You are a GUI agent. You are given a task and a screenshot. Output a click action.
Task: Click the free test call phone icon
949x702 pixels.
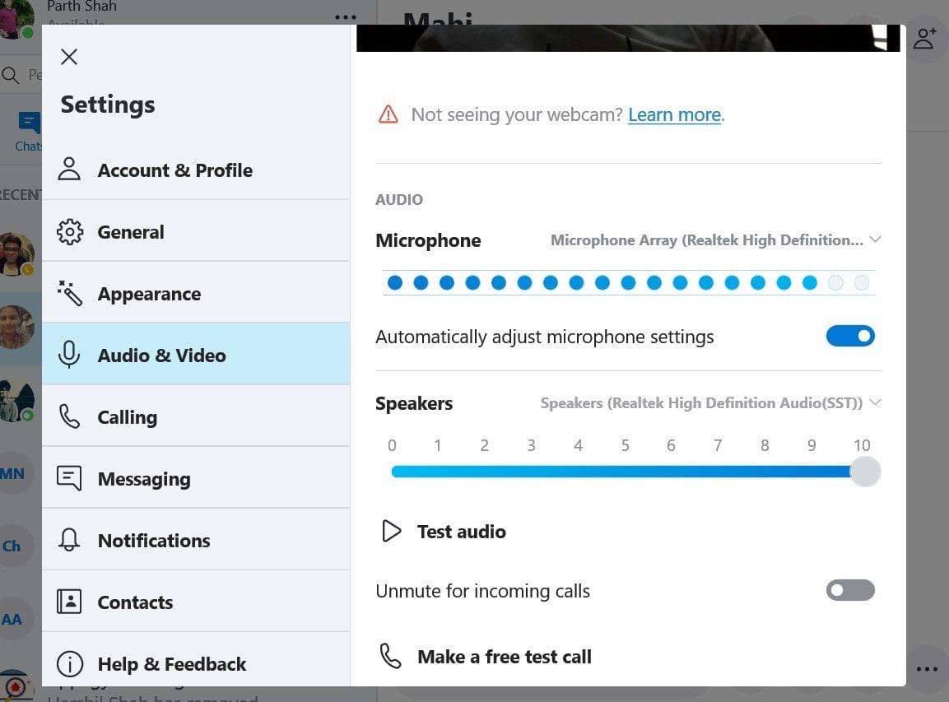(x=390, y=656)
